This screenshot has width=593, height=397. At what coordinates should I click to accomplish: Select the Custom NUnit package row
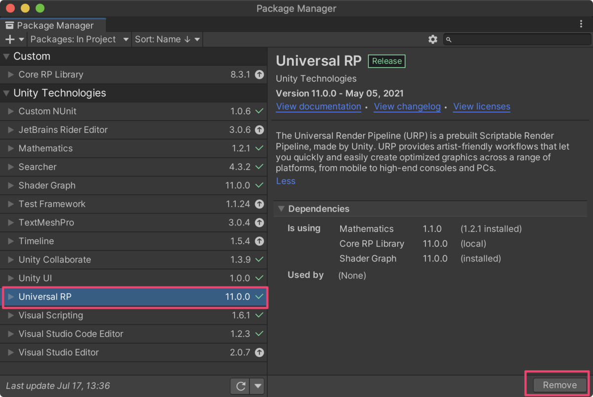pos(133,112)
